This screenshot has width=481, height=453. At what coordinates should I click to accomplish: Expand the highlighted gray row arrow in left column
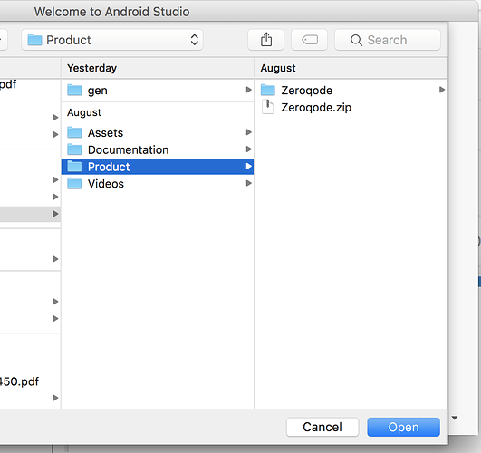tap(55, 214)
